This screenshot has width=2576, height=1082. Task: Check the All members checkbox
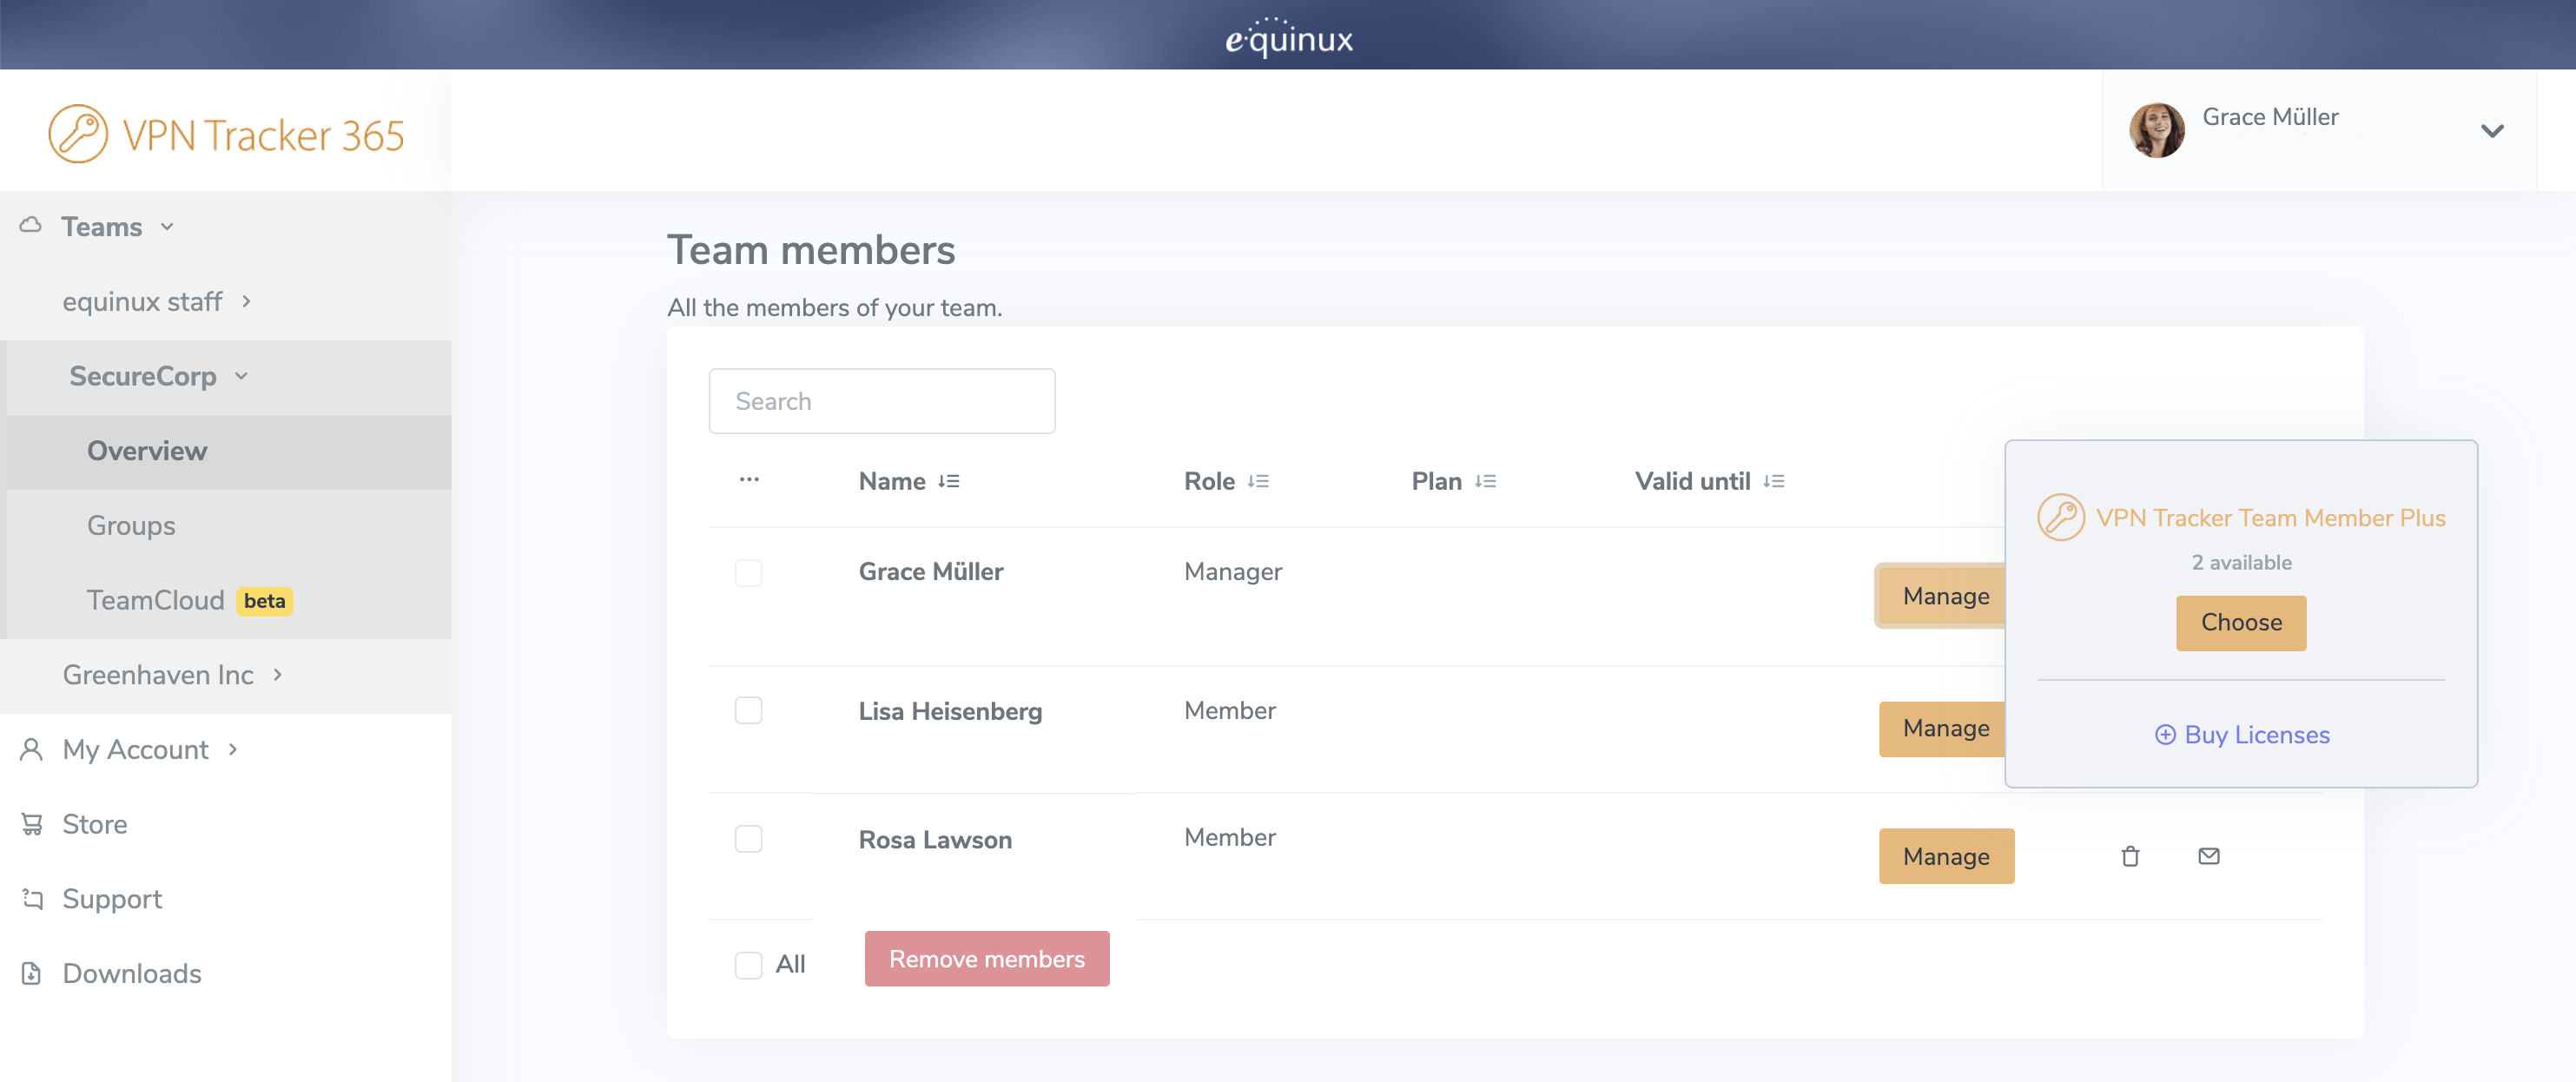pyautogui.click(x=748, y=964)
